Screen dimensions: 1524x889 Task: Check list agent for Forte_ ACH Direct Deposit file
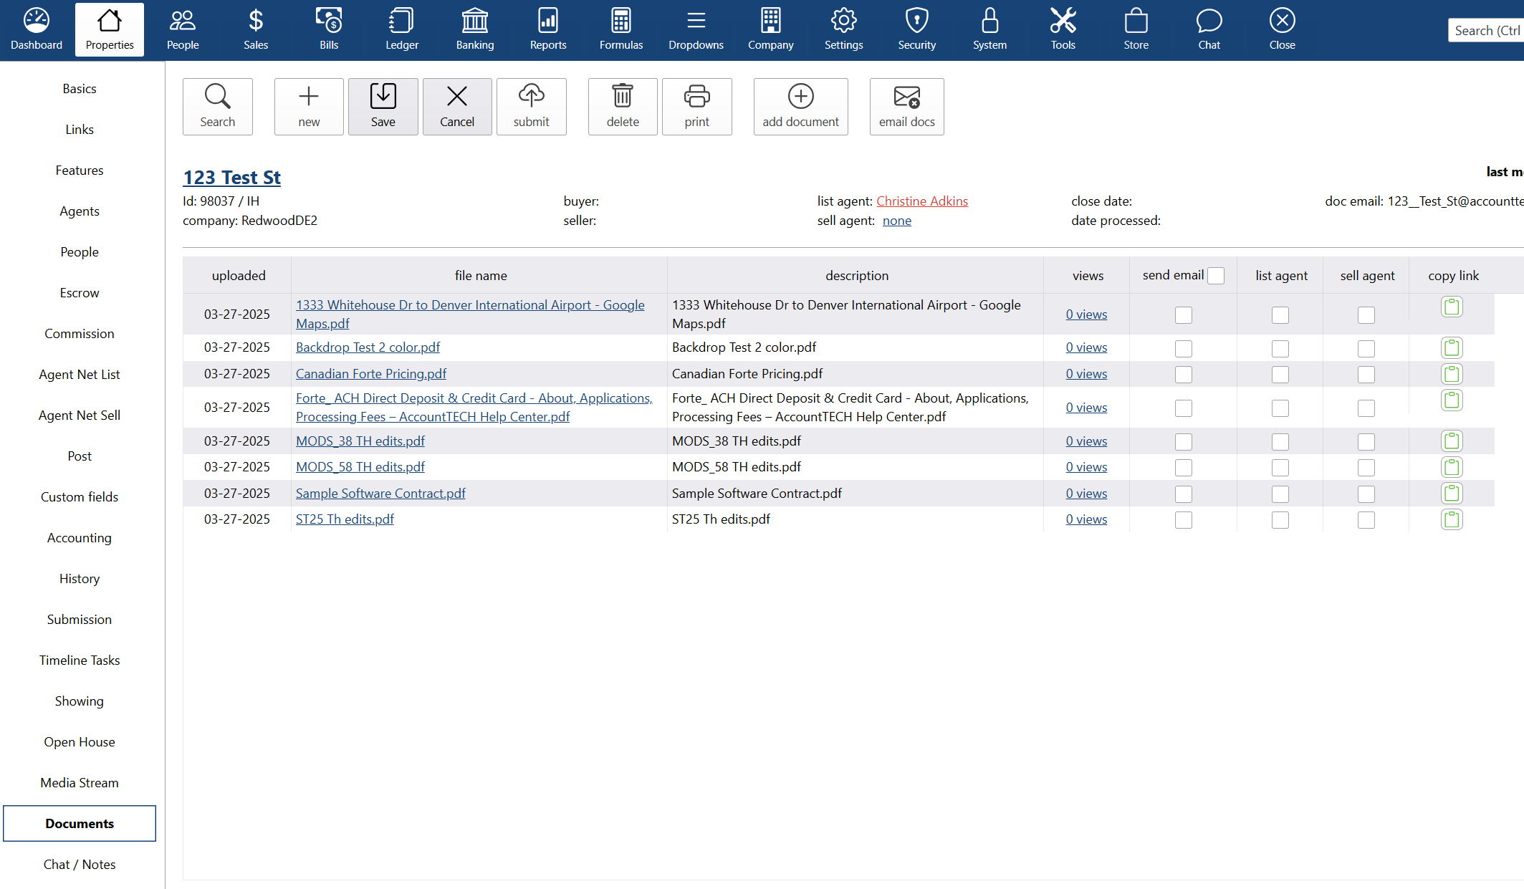1280,408
